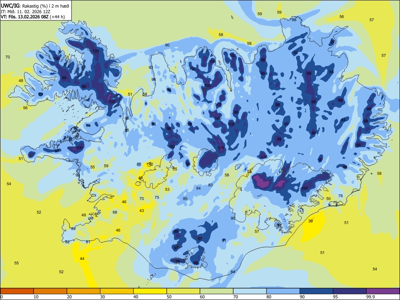Click the 60–70 pale green legend swatch
Screen dimensions: 400x300
click(x=216, y=291)
